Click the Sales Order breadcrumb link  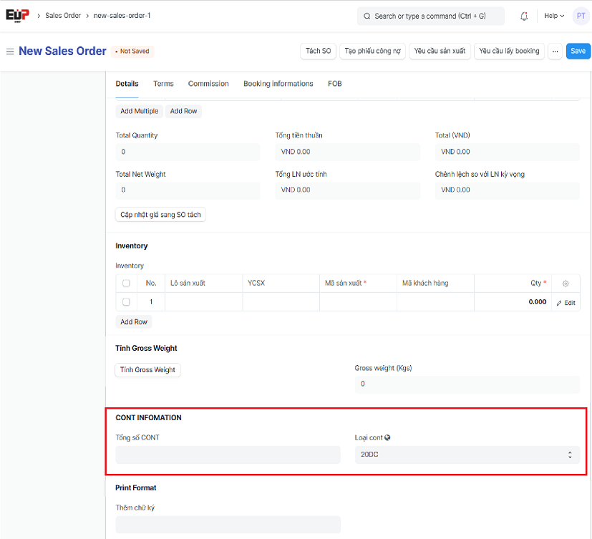tap(63, 16)
